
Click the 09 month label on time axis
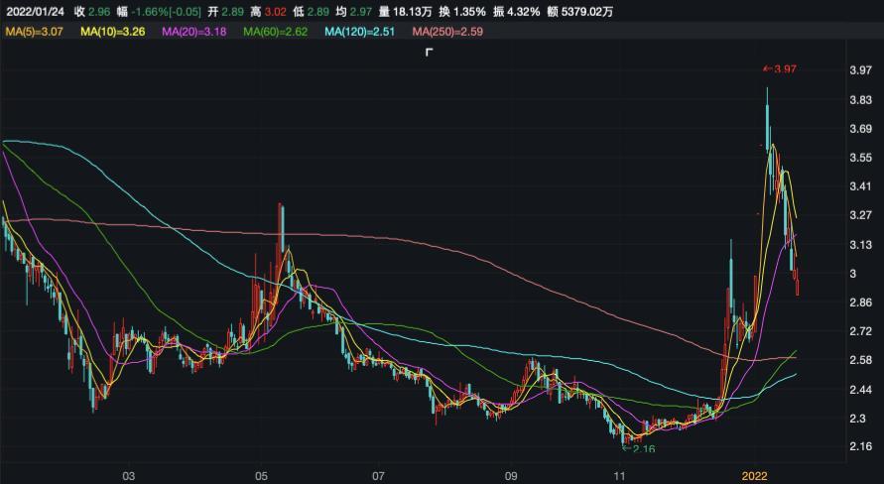coord(511,475)
